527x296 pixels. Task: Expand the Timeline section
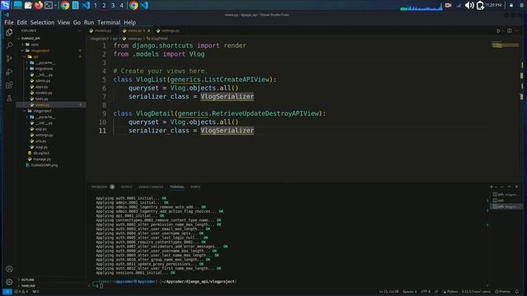[x=28, y=285]
